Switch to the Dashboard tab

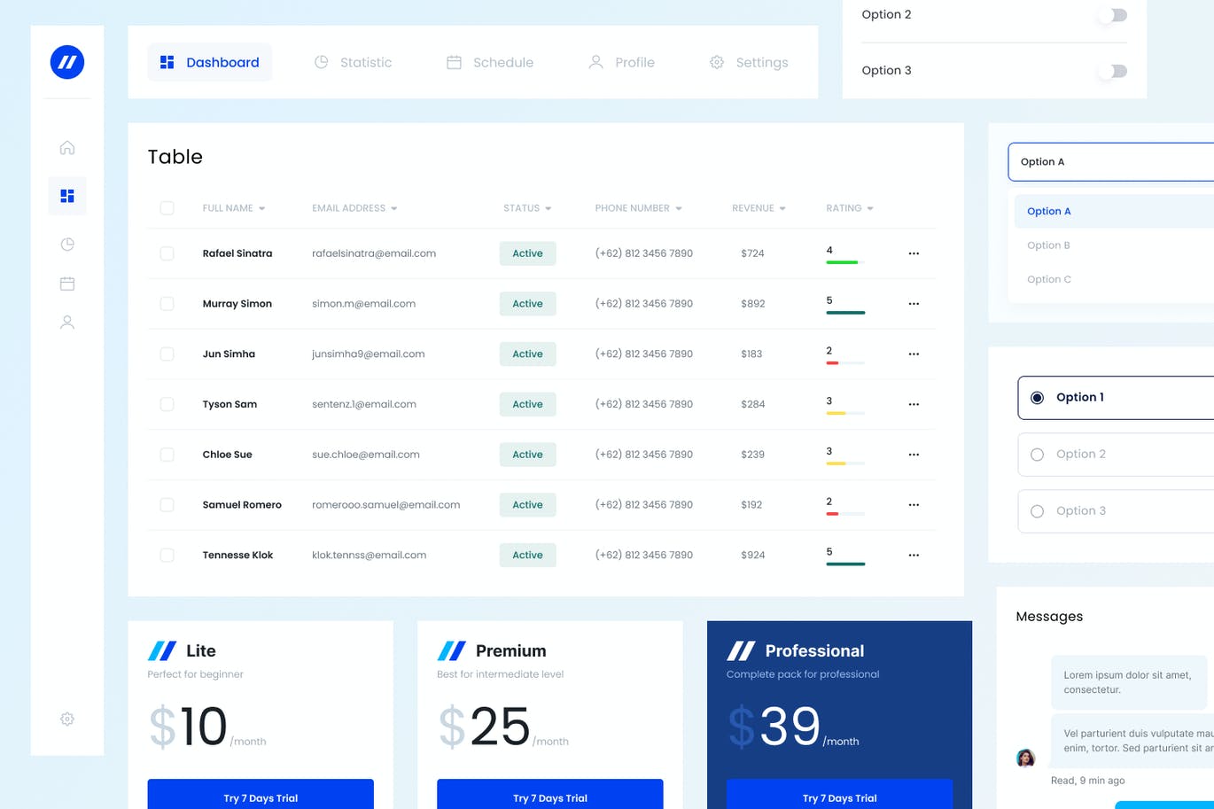tap(210, 62)
